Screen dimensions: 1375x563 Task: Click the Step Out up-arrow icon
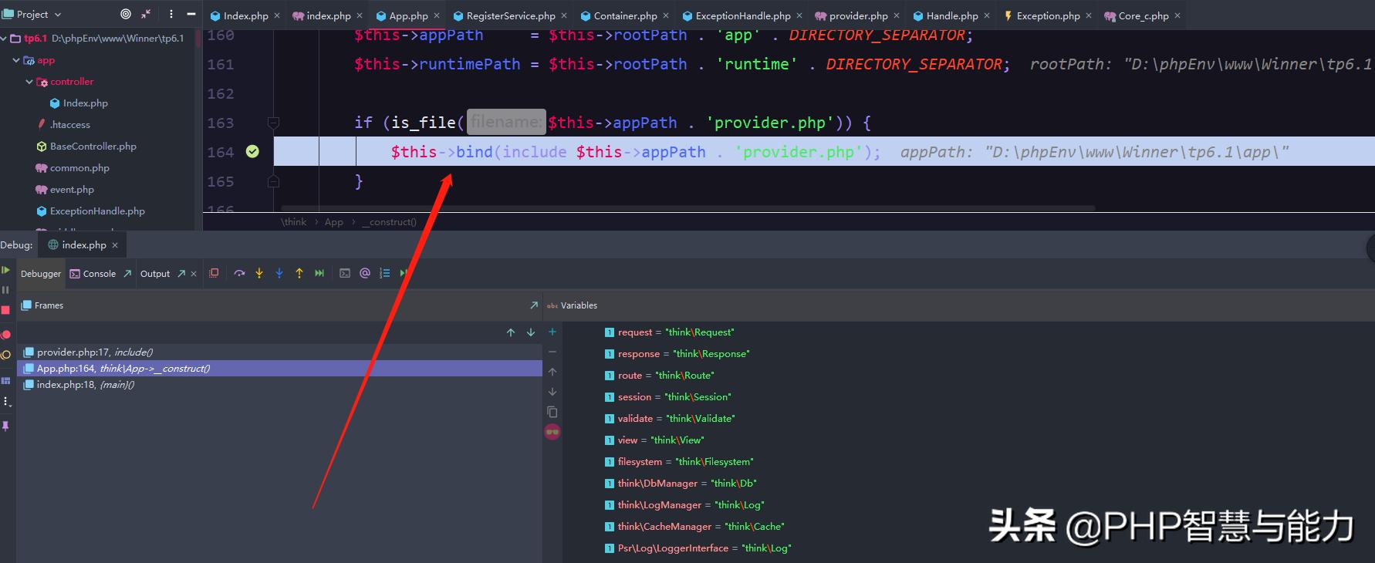[x=299, y=273]
